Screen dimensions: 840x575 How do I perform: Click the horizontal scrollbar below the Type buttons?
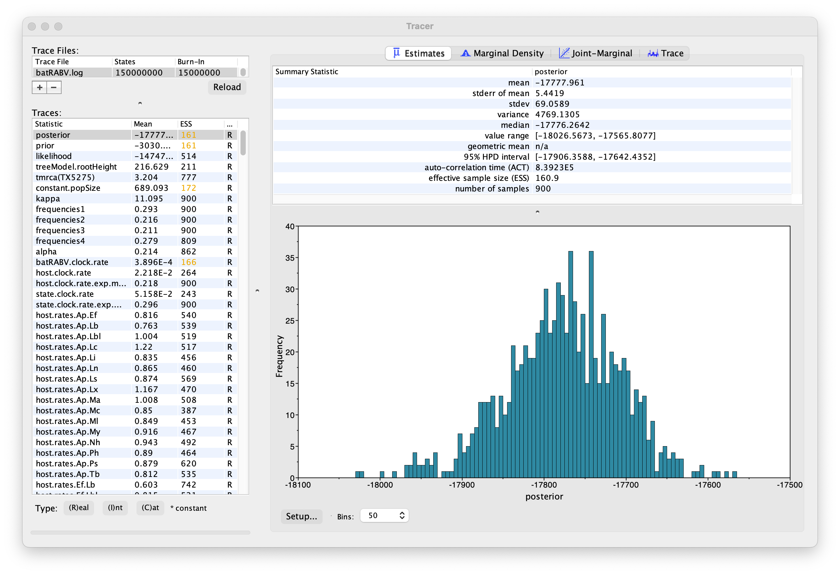(140, 532)
